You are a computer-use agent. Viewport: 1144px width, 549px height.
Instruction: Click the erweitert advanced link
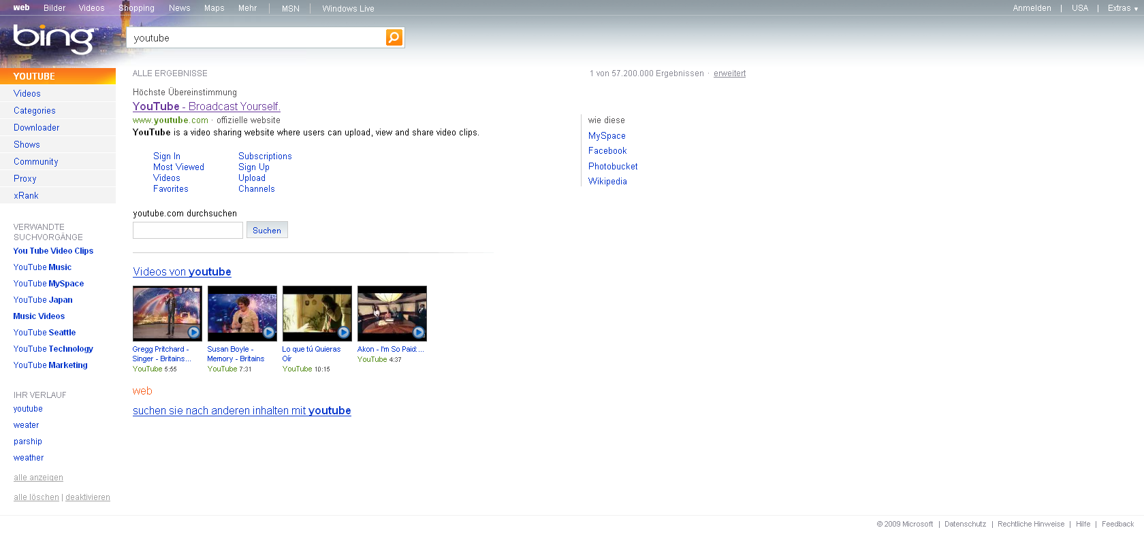pyautogui.click(x=729, y=73)
